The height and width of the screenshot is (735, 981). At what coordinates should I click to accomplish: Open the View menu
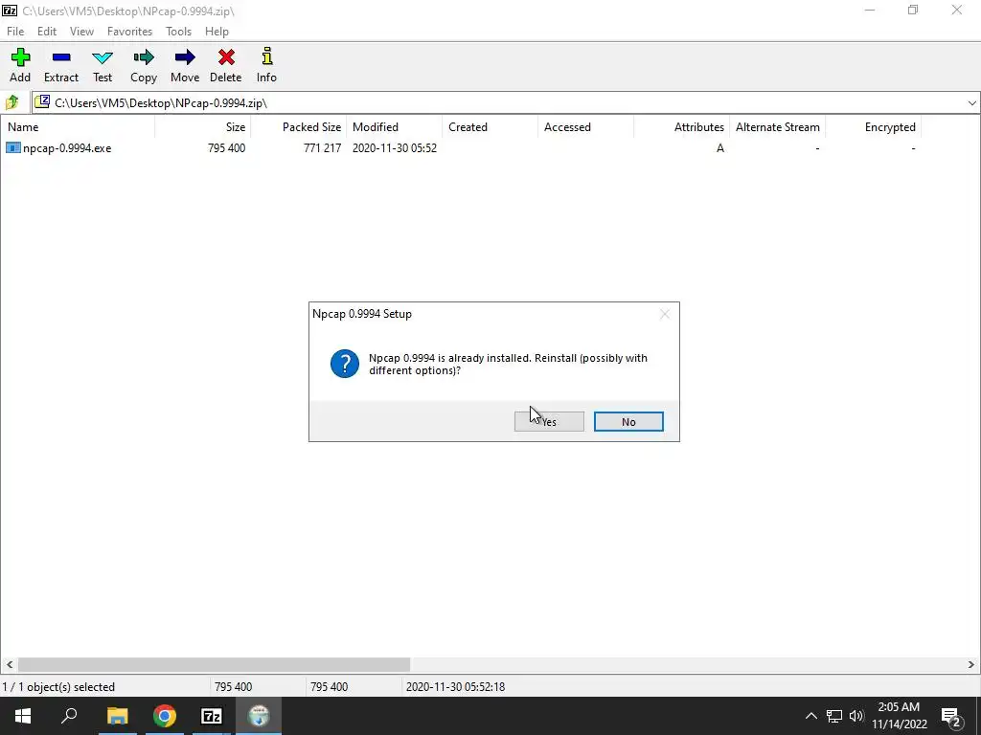(x=81, y=32)
